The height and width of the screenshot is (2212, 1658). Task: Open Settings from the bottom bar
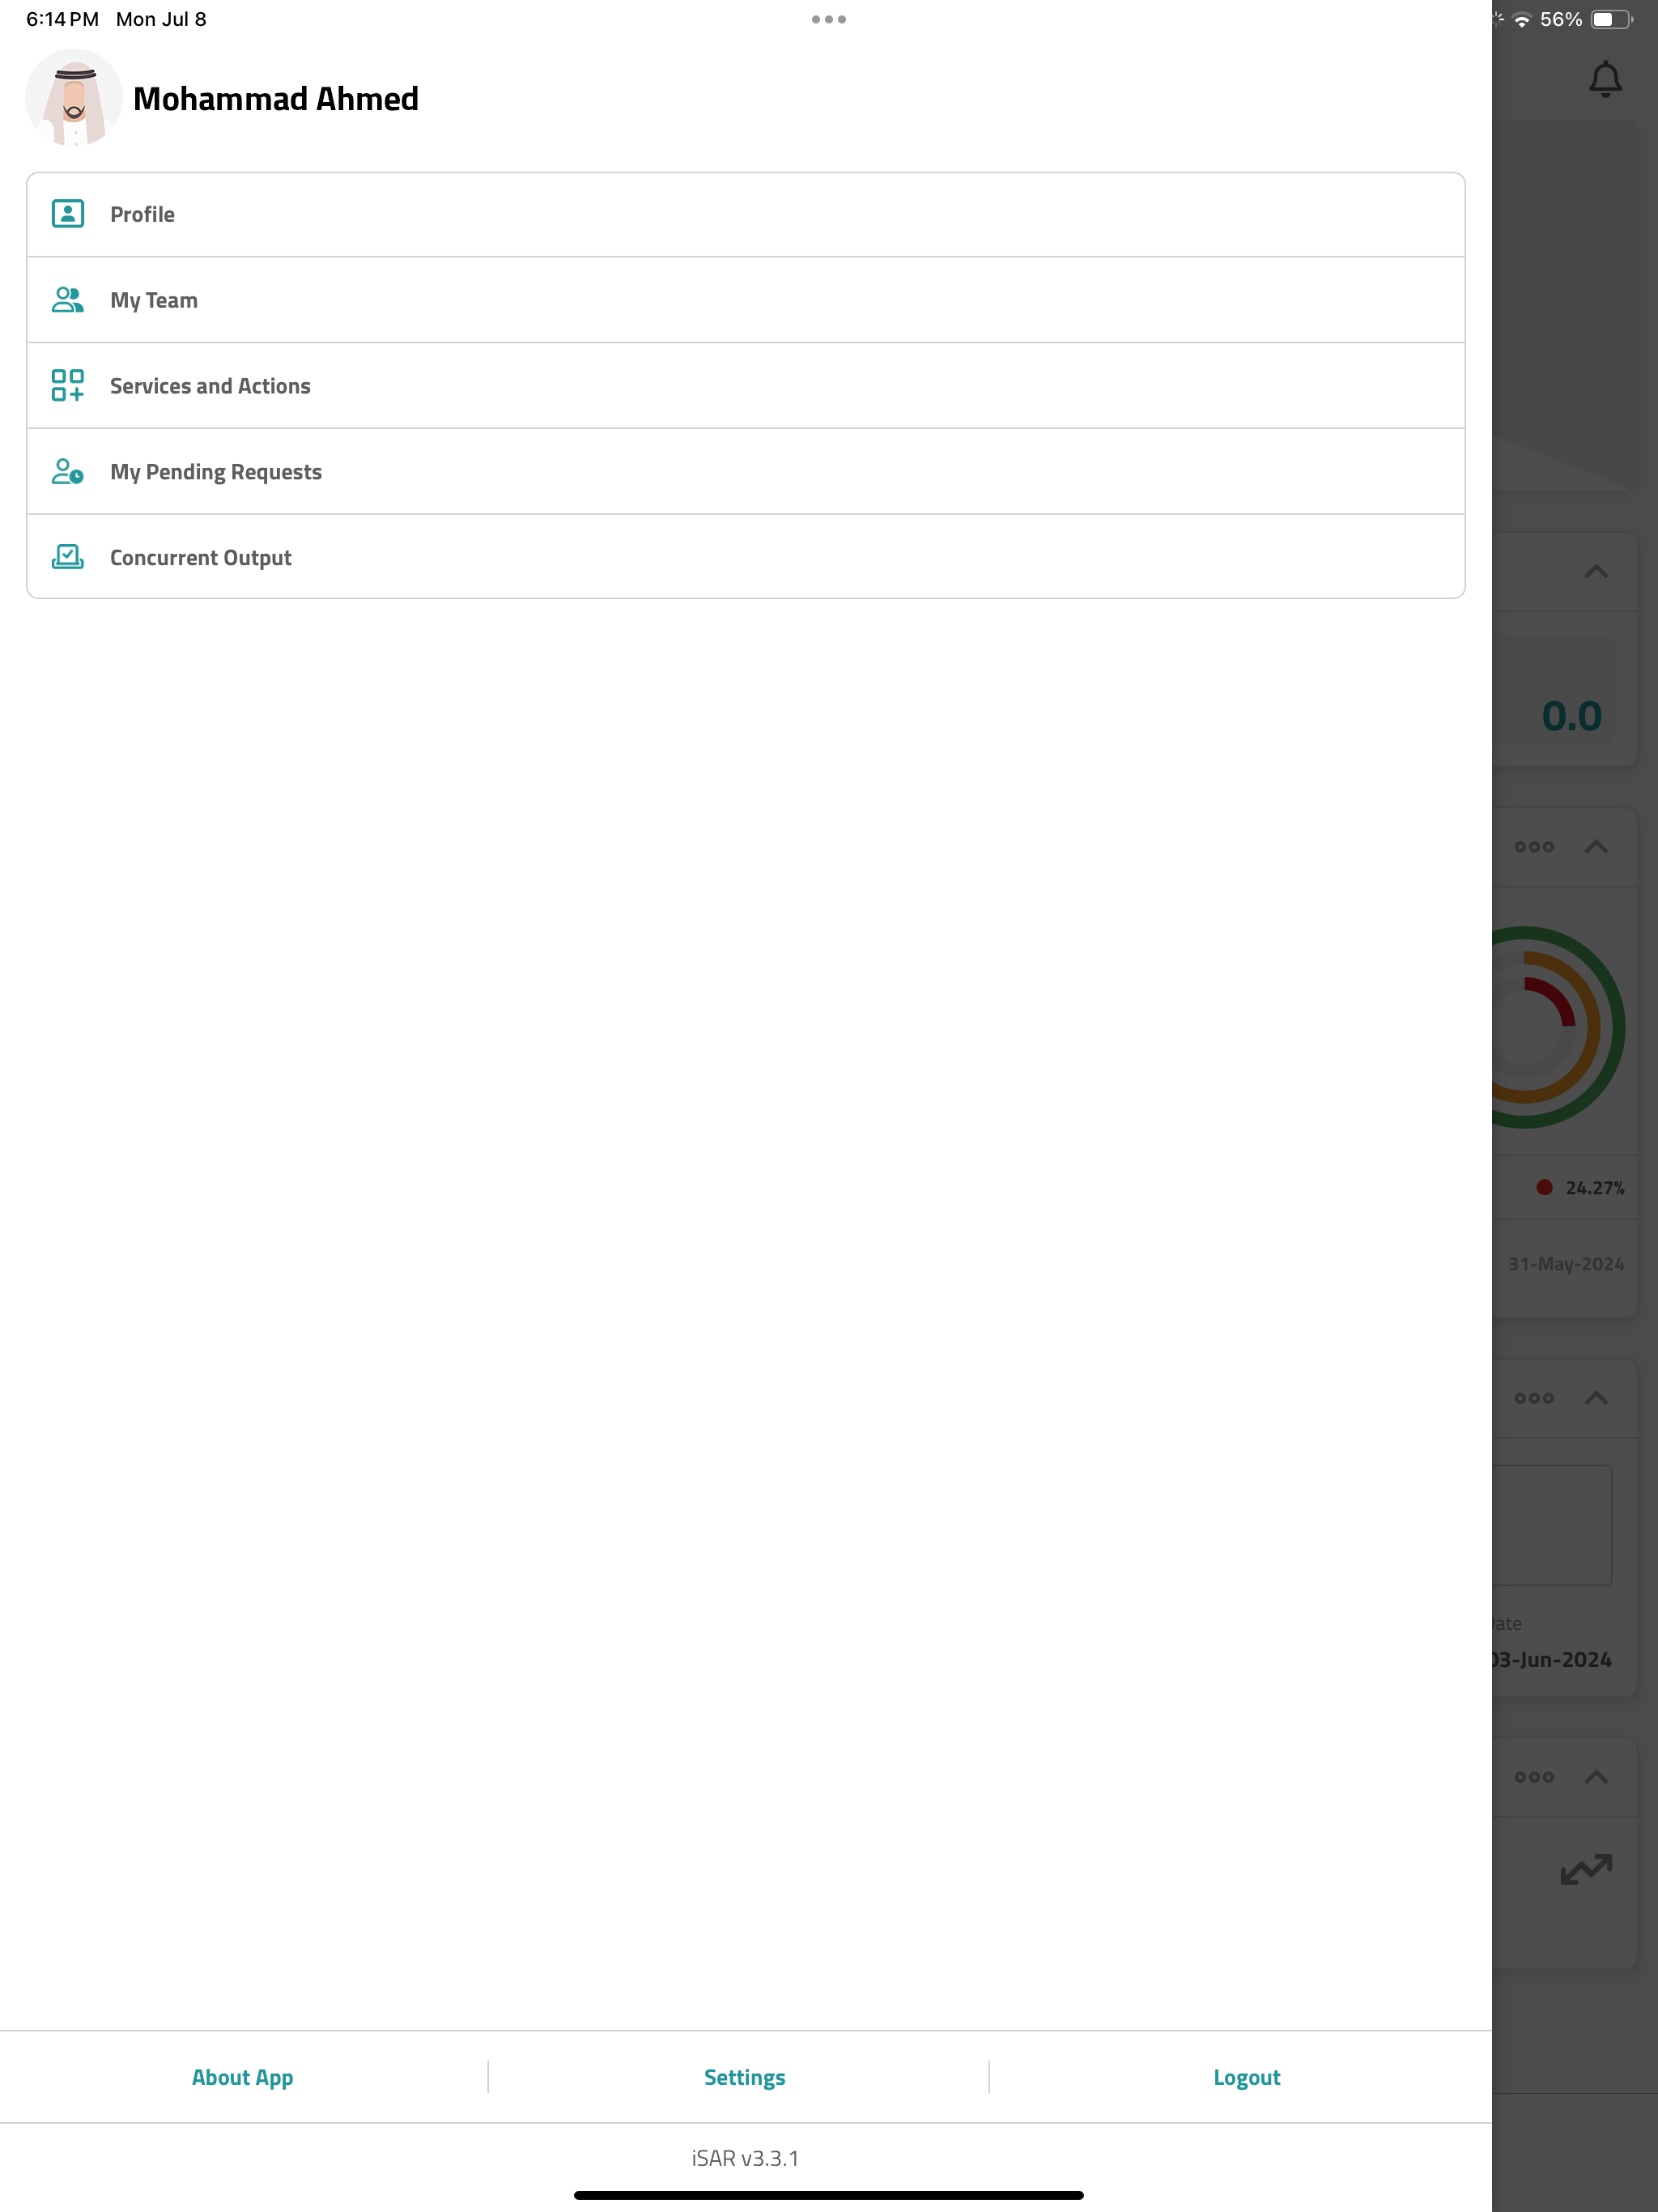pyautogui.click(x=745, y=2077)
